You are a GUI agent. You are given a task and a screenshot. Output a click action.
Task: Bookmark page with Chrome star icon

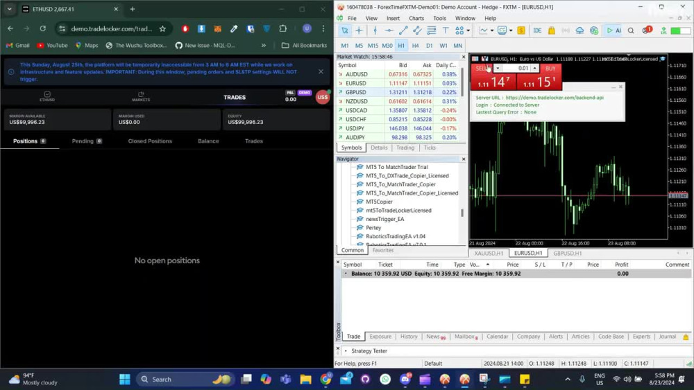point(162,28)
